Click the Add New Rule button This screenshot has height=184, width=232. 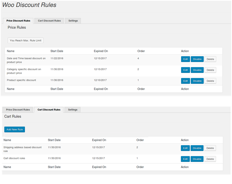(x=15, y=130)
